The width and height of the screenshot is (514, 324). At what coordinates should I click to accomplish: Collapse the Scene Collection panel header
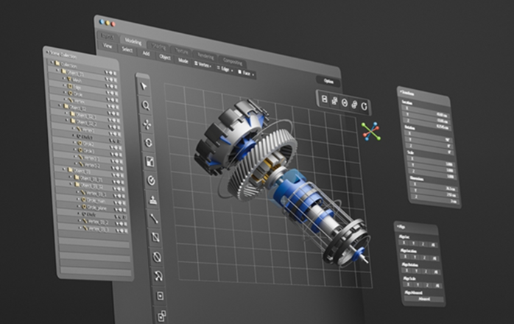click(x=47, y=52)
